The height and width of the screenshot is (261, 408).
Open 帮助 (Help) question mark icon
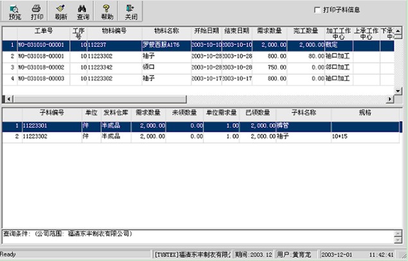click(x=106, y=11)
